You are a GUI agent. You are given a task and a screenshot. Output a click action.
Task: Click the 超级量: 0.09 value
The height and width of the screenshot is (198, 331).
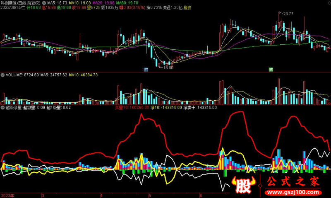tap(34, 108)
